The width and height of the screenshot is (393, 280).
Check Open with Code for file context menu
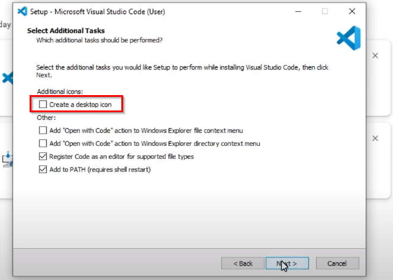coord(43,131)
